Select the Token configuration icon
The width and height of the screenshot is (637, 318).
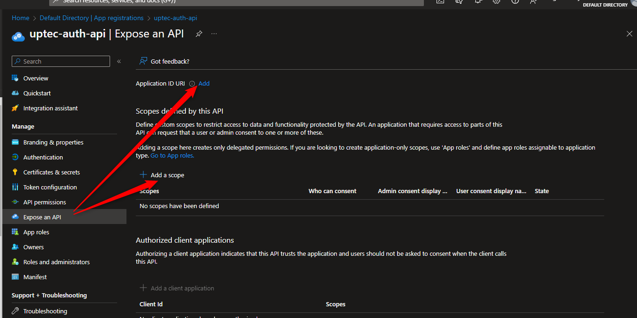(x=15, y=187)
